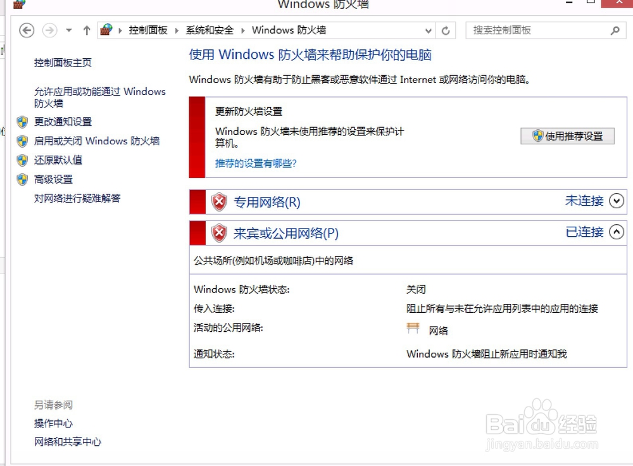
Task: Open the recent locations dropdown beside navigation arrows
Action: tap(68, 29)
